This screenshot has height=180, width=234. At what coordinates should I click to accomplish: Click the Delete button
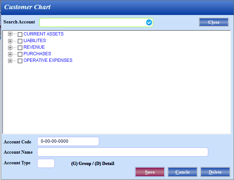tap(215, 172)
